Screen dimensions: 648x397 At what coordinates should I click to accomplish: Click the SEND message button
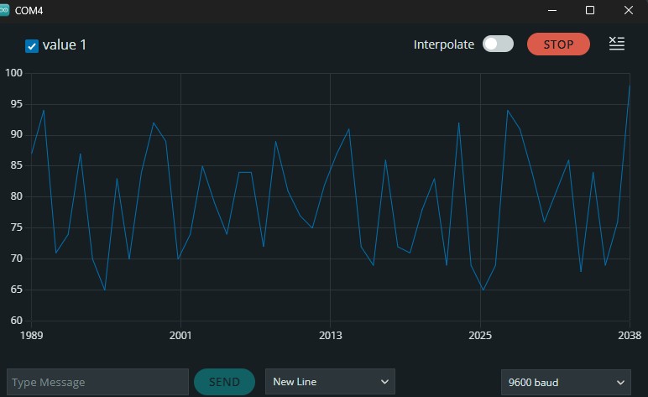point(224,382)
